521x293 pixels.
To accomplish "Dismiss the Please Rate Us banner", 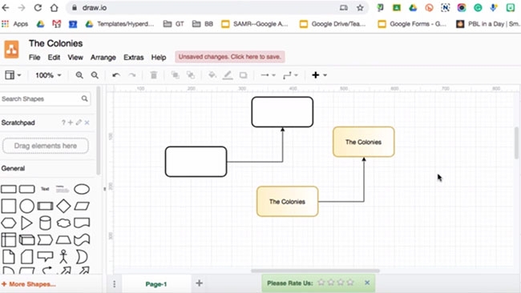I will pos(367,283).
